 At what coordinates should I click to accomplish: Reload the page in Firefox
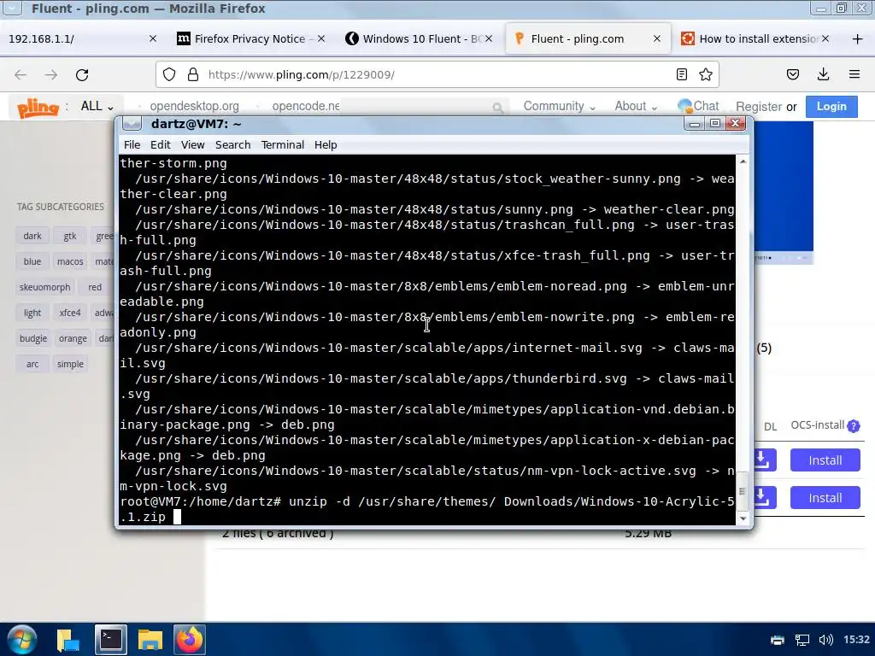tap(82, 75)
